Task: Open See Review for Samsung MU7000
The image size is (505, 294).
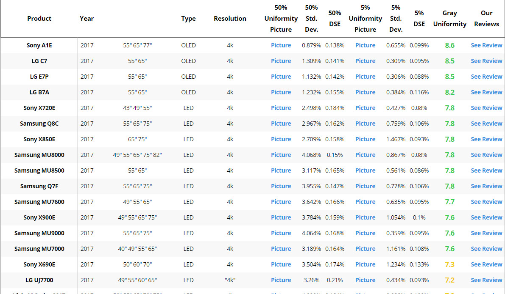Action: coord(486,249)
